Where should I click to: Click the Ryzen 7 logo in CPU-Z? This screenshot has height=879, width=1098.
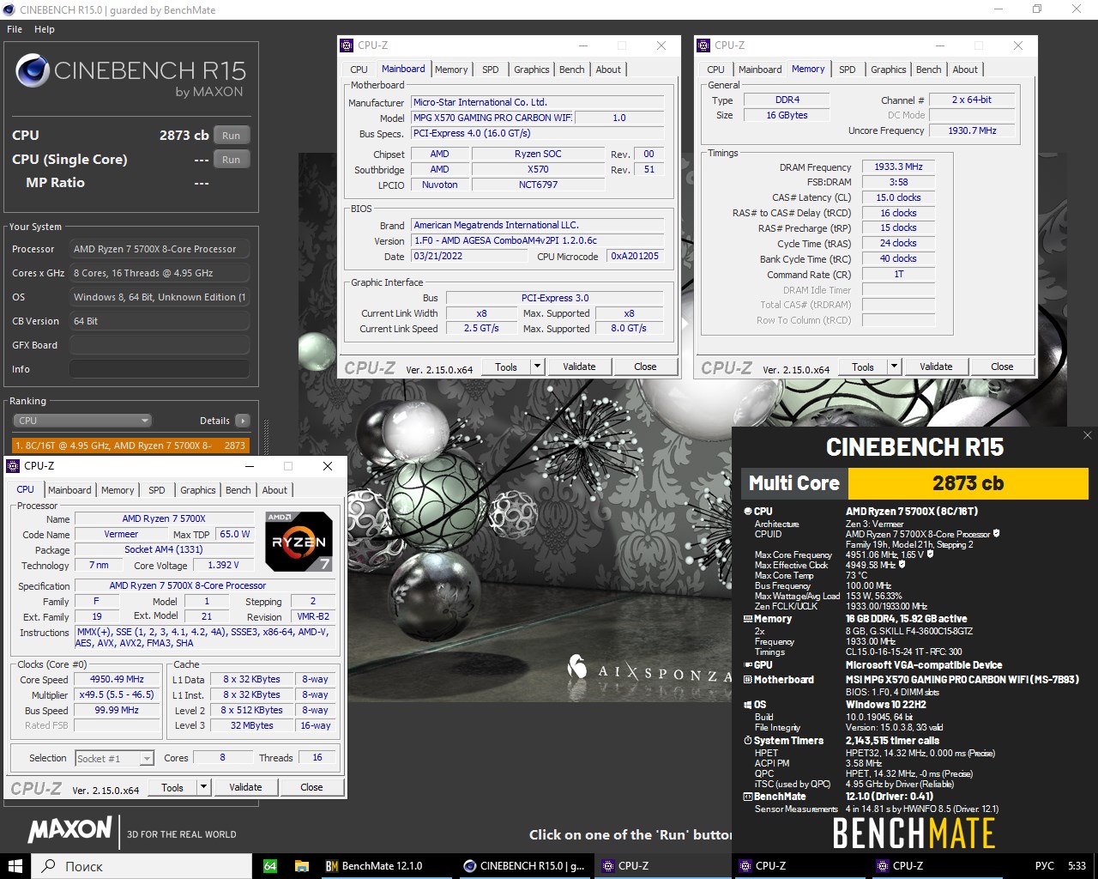coord(299,542)
